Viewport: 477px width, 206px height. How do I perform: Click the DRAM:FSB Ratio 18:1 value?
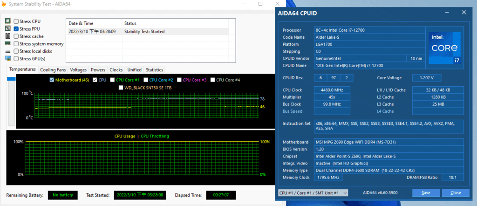(x=452, y=178)
